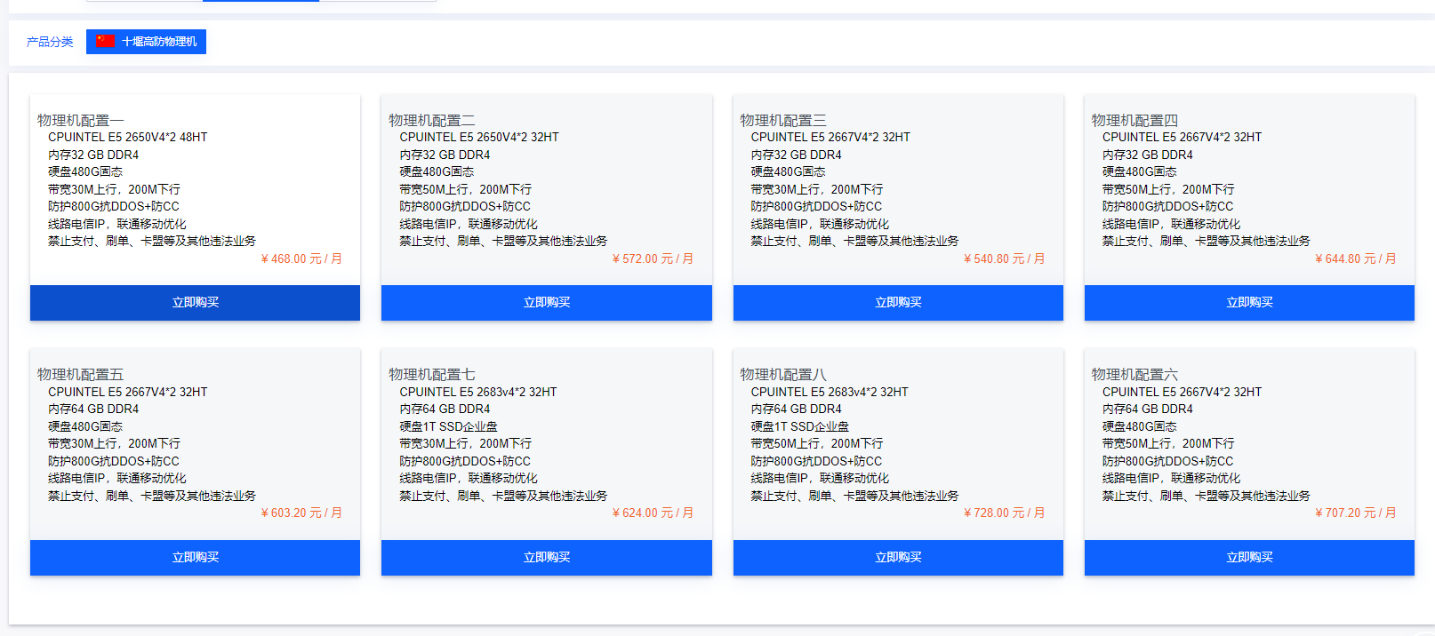
Task: Click 硬盘480G固态 in 物理机配置四
Action: 1139,171
